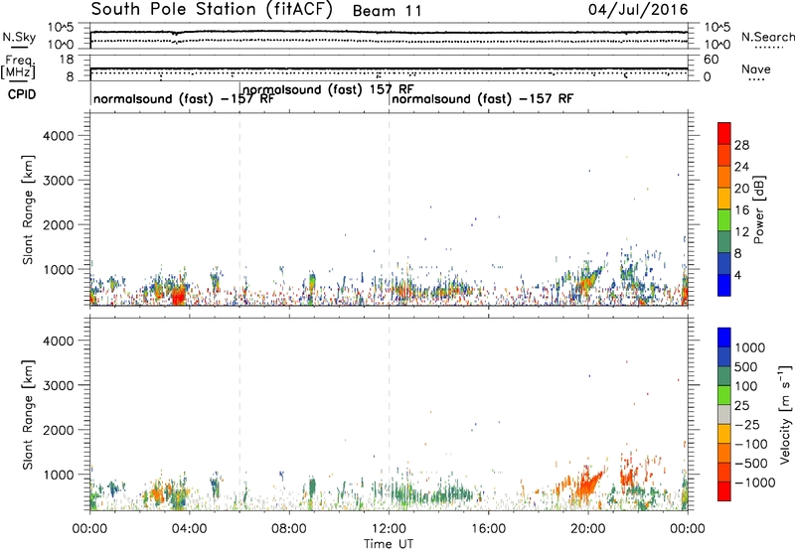The width and height of the screenshot is (795, 550).
Task: Click the orange velocity streak near 20:00
Action: (x=587, y=484)
